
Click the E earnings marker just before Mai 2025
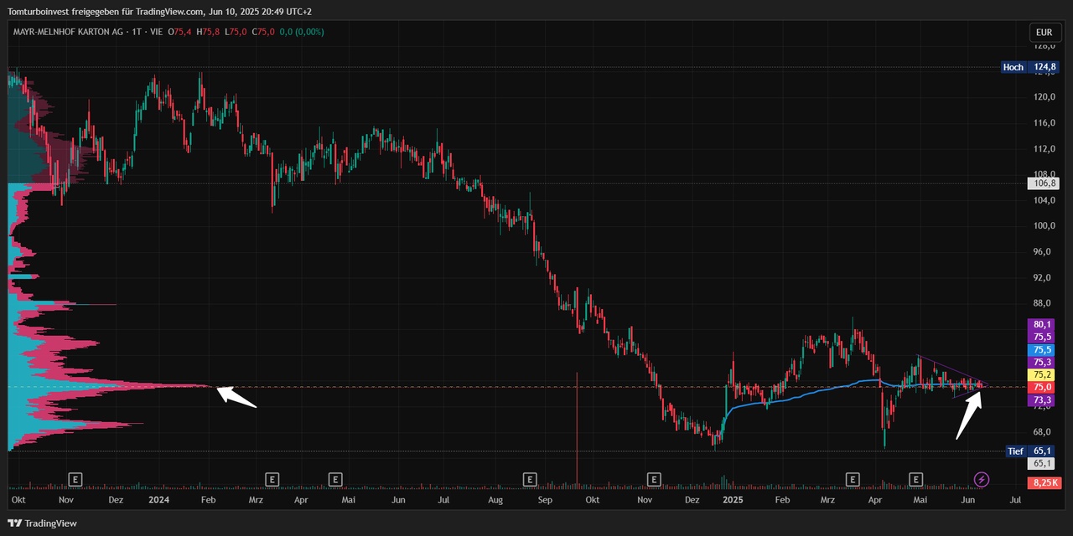916,479
